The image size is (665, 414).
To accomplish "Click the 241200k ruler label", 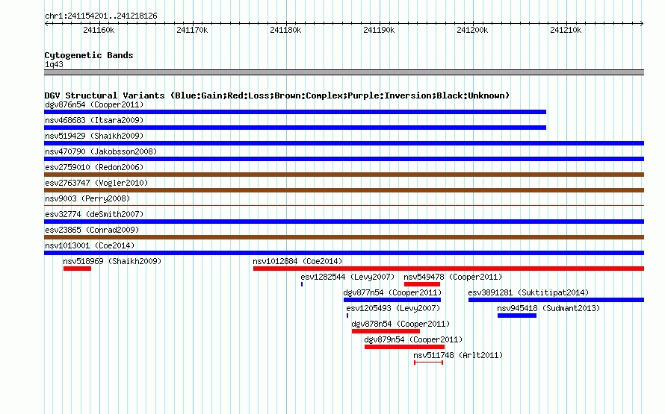I will 472,30.
